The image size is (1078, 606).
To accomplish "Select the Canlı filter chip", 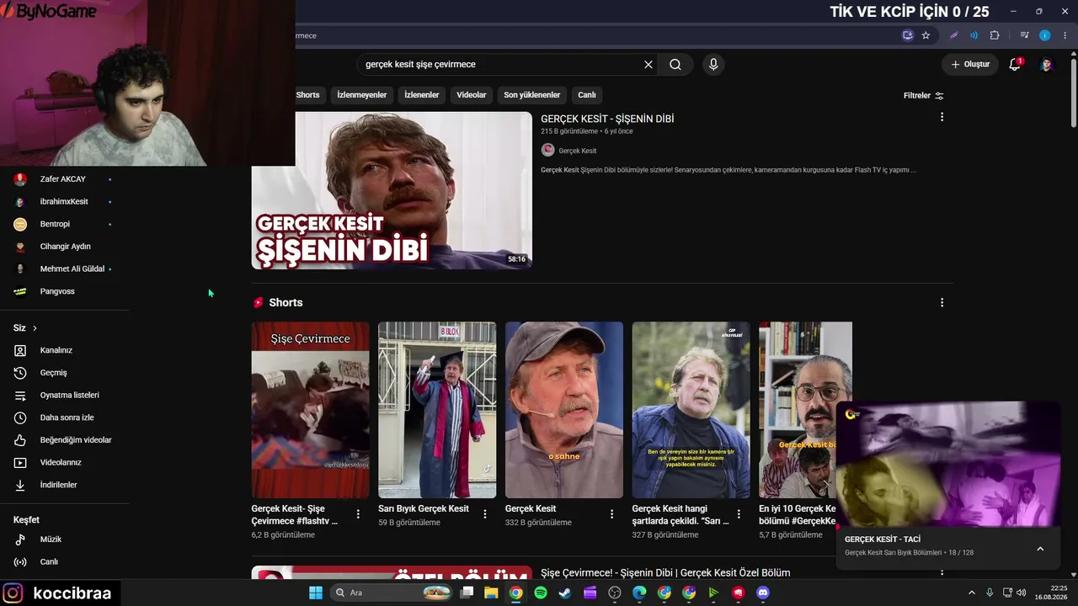I will (587, 95).
